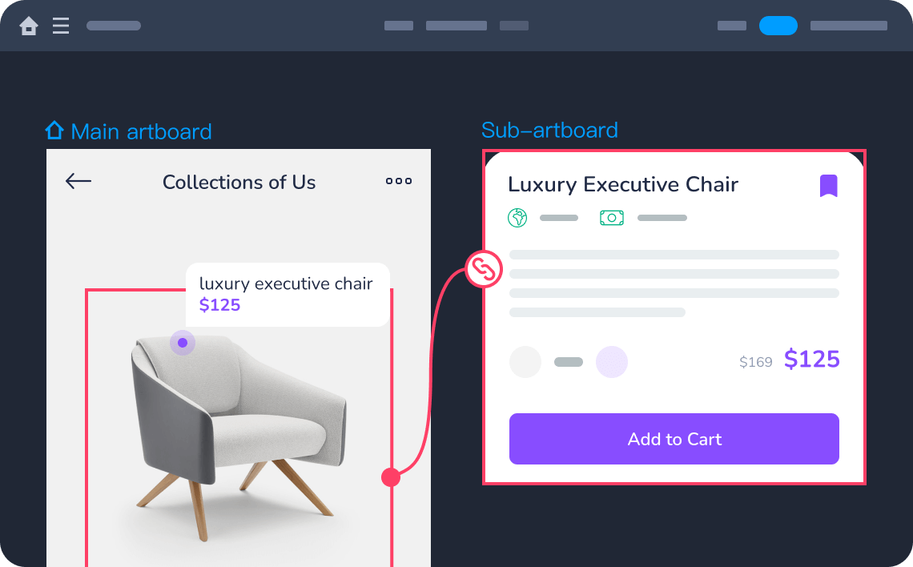Click the luxury executive chair price tooltip

click(288, 295)
